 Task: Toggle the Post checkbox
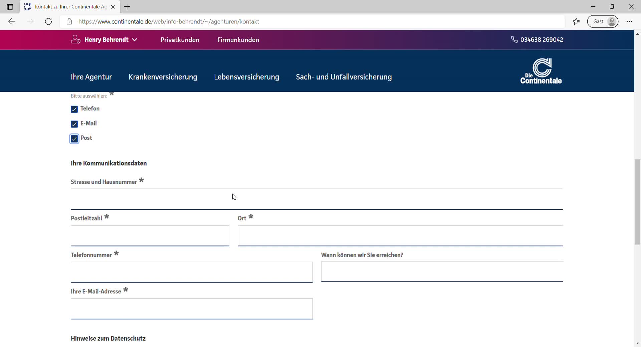[74, 138]
